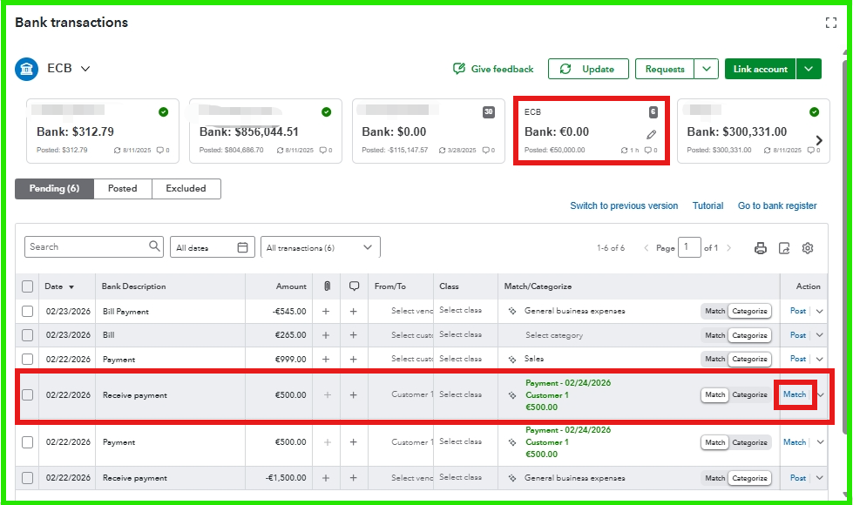Open the Link account dropdown arrow
Screen dimensions: 853x505
pyautogui.click(x=809, y=69)
